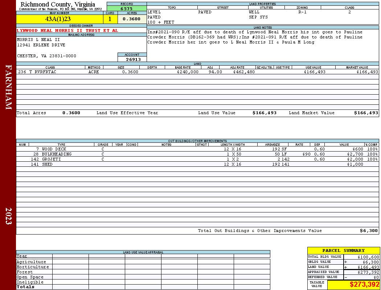The image size is (381, 290).
Task: Click total bldg value $100,600
Action: [368, 257]
